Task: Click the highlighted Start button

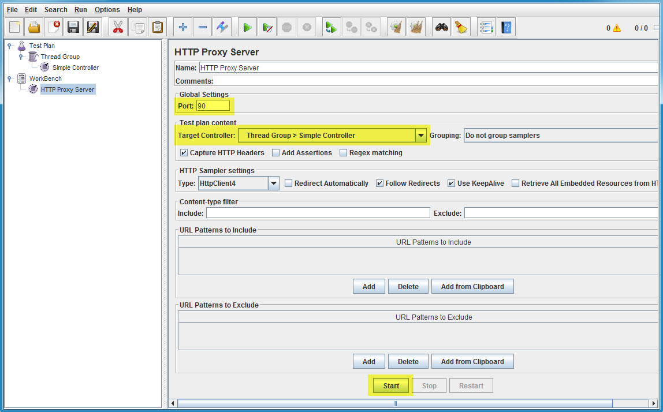Action: click(x=391, y=386)
